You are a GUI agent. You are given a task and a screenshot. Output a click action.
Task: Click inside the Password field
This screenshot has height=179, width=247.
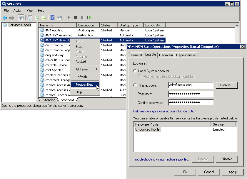pyautogui.click(x=191, y=94)
